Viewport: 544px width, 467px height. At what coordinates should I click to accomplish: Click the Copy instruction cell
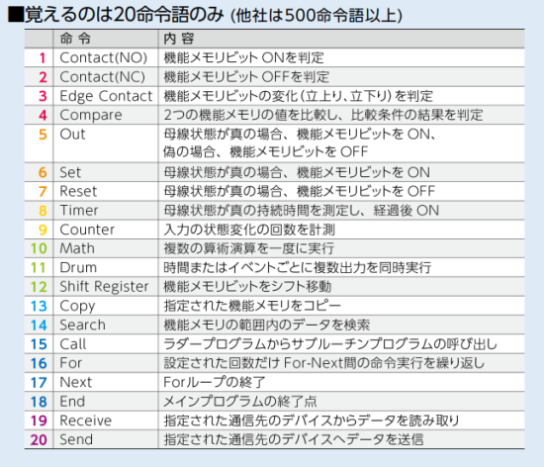[x=106, y=306]
